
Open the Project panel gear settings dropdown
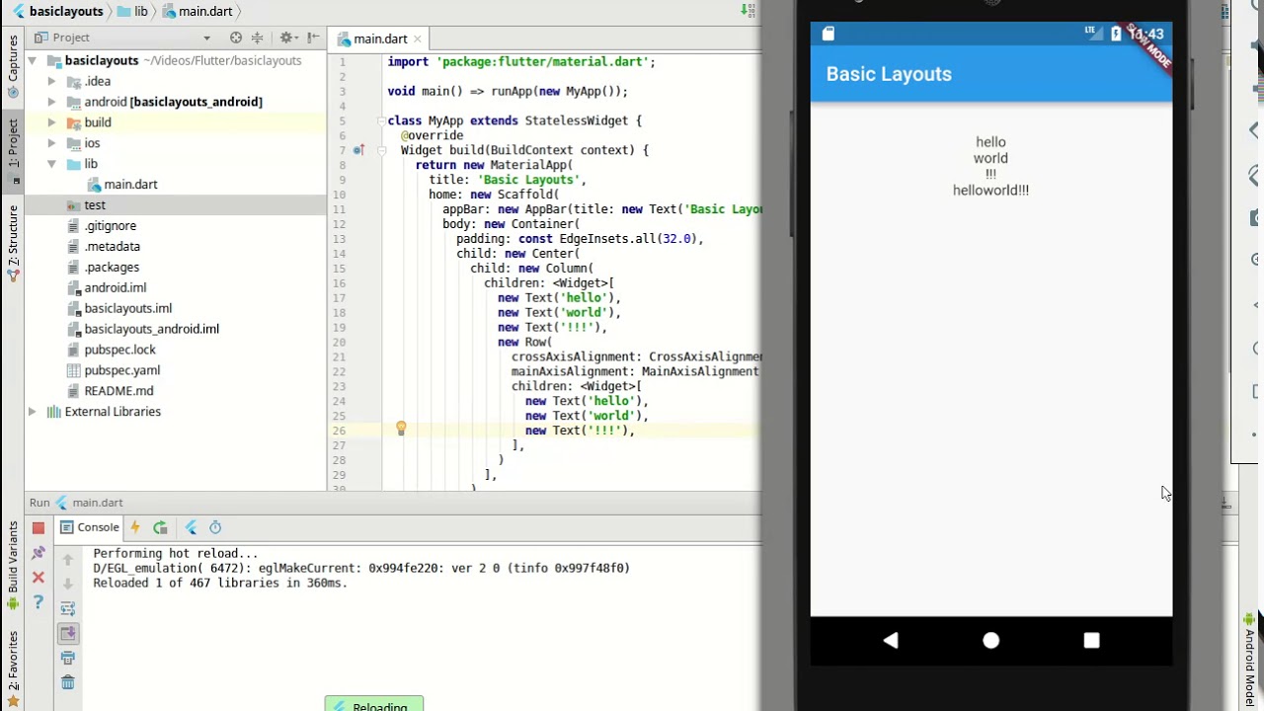pos(288,38)
